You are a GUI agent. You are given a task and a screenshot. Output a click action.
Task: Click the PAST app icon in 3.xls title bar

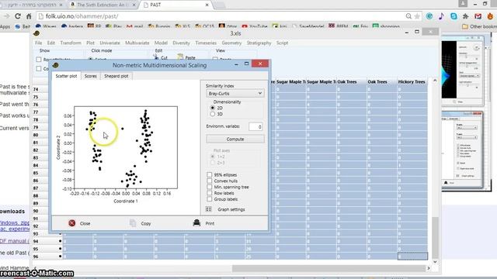coord(36,33)
